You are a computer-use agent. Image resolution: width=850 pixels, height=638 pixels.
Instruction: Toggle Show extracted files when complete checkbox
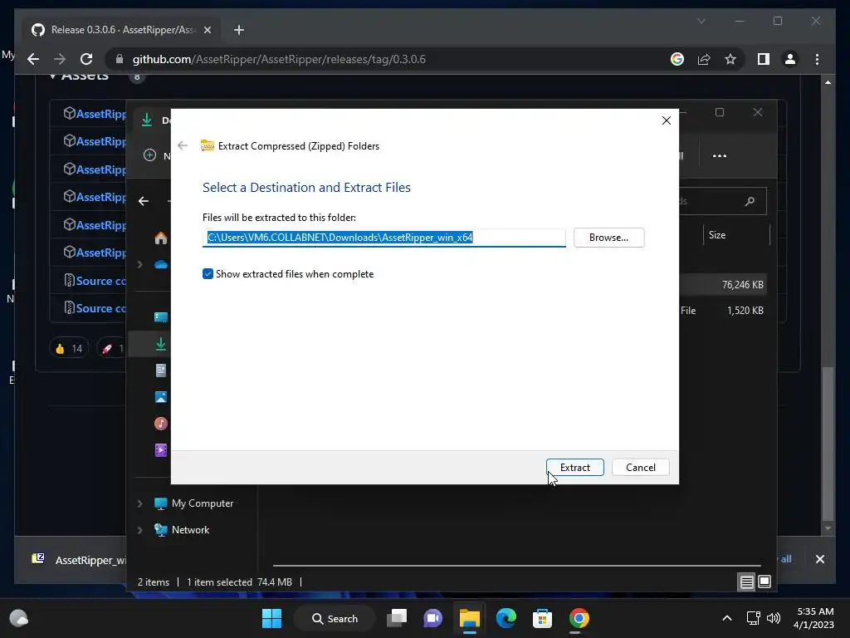click(x=208, y=274)
